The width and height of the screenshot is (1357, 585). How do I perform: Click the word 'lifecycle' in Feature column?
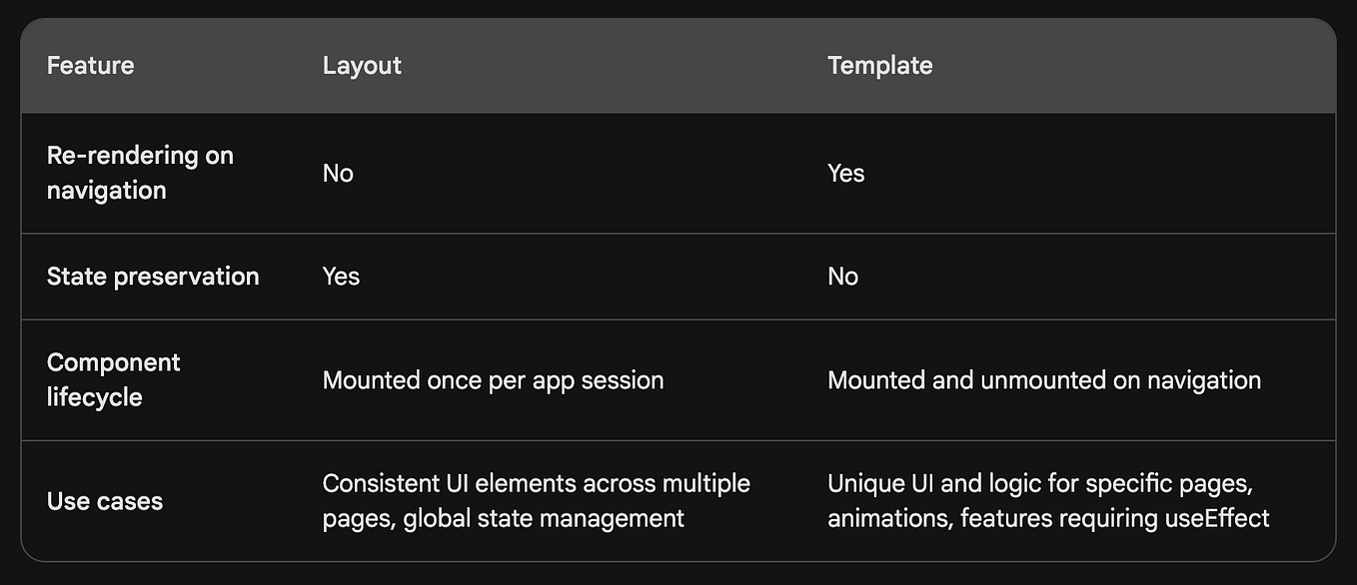tap(94, 397)
